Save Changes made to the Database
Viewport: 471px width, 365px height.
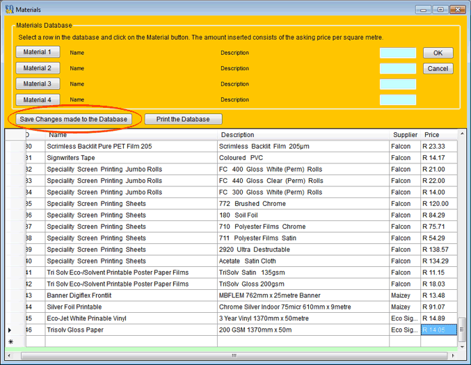74,119
